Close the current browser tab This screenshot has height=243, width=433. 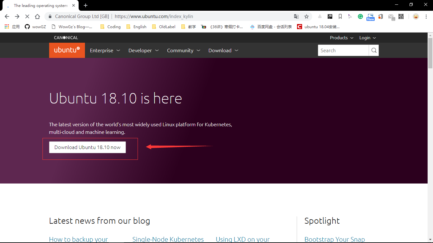pyautogui.click(x=73, y=6)
